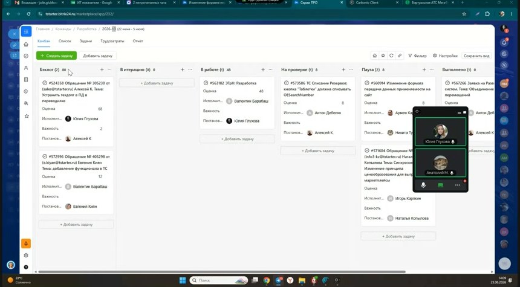This screenshot has width=520, height=287.
Task: Open the Пауза column three-dot menu
Action: [x=432, y=69]
